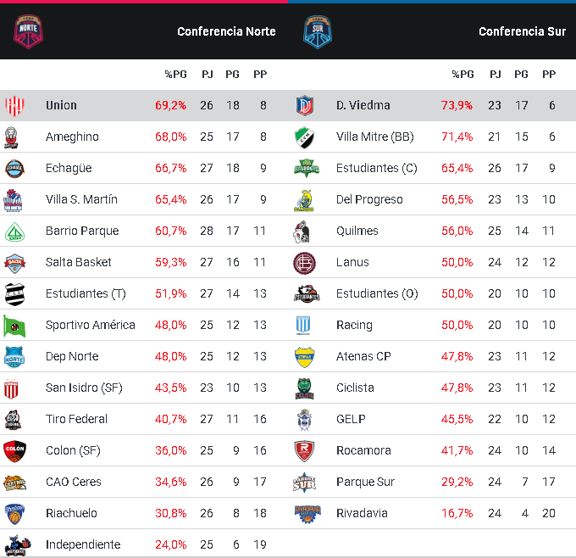Image resolution: width=576 pixels, height=558 pixels.
Task: Click the Union team crest
Action: 14,106
